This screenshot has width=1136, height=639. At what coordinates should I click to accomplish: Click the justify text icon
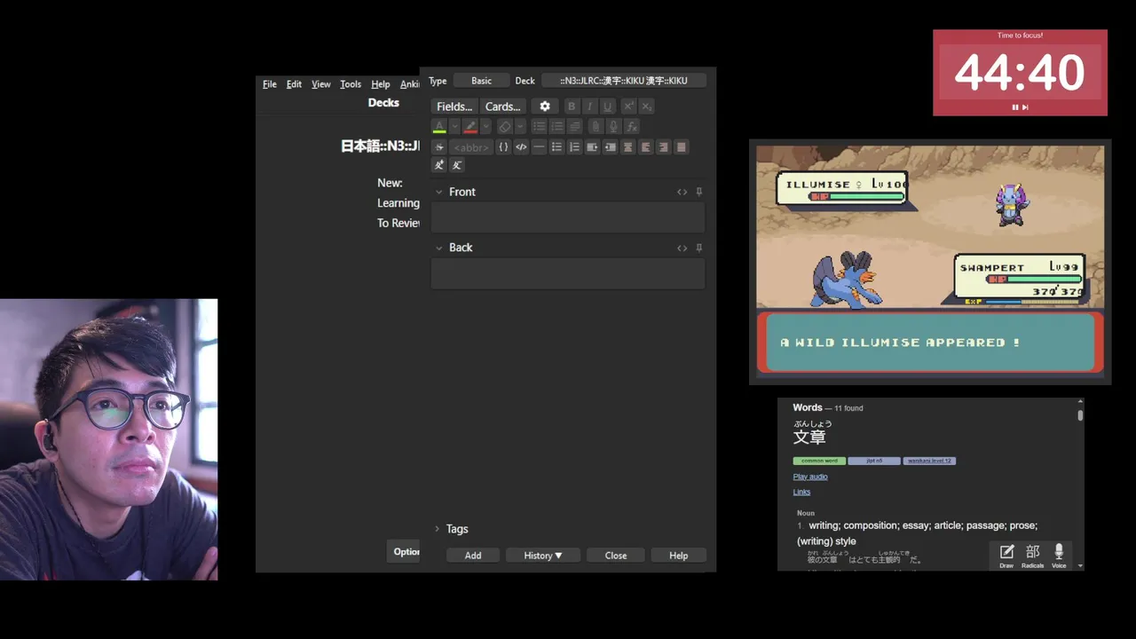[681, 147]
